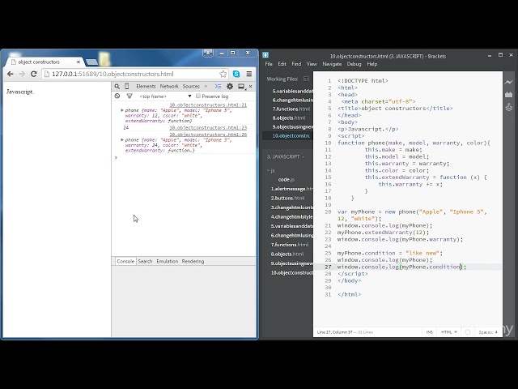Close the object constructors Chrome tab
Viewport: 518px width, 389px height.
pos(79,62)
